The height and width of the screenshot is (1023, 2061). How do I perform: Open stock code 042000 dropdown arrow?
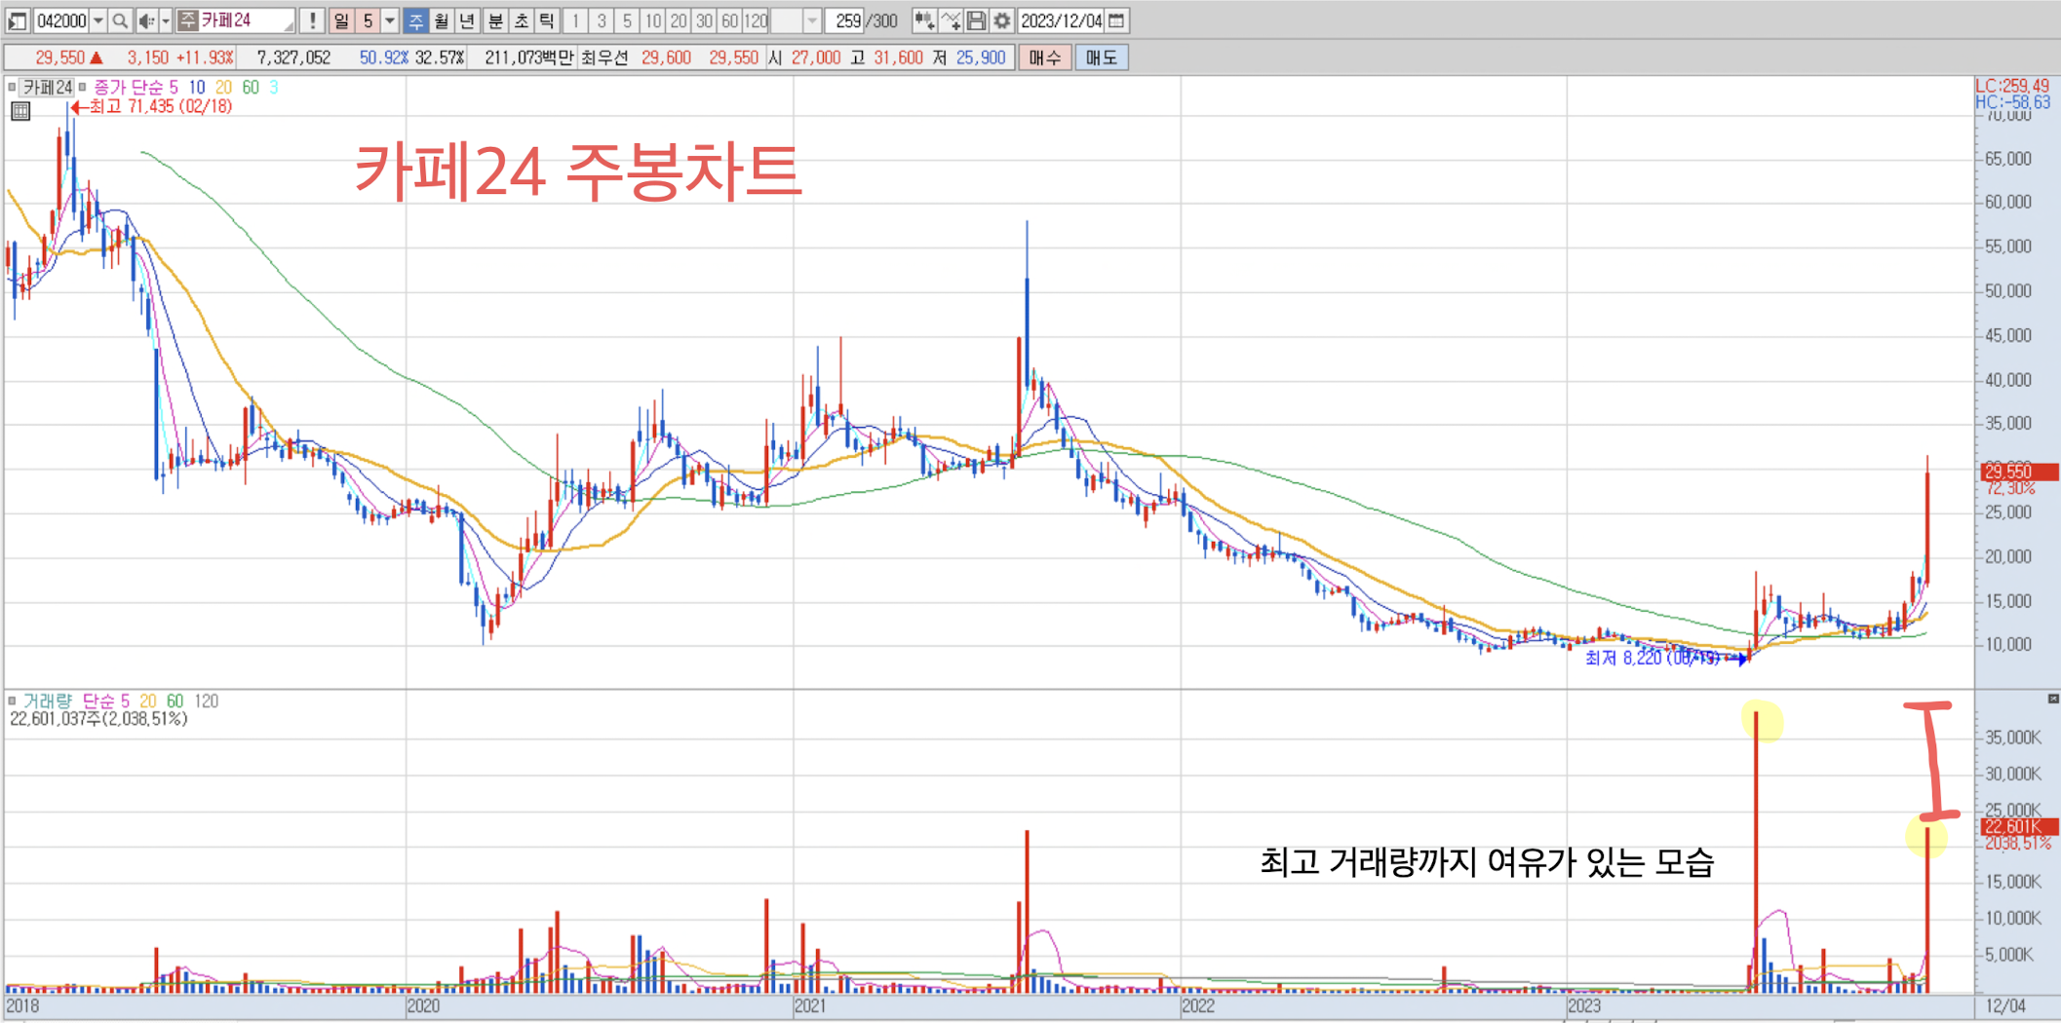click(97, 20)
